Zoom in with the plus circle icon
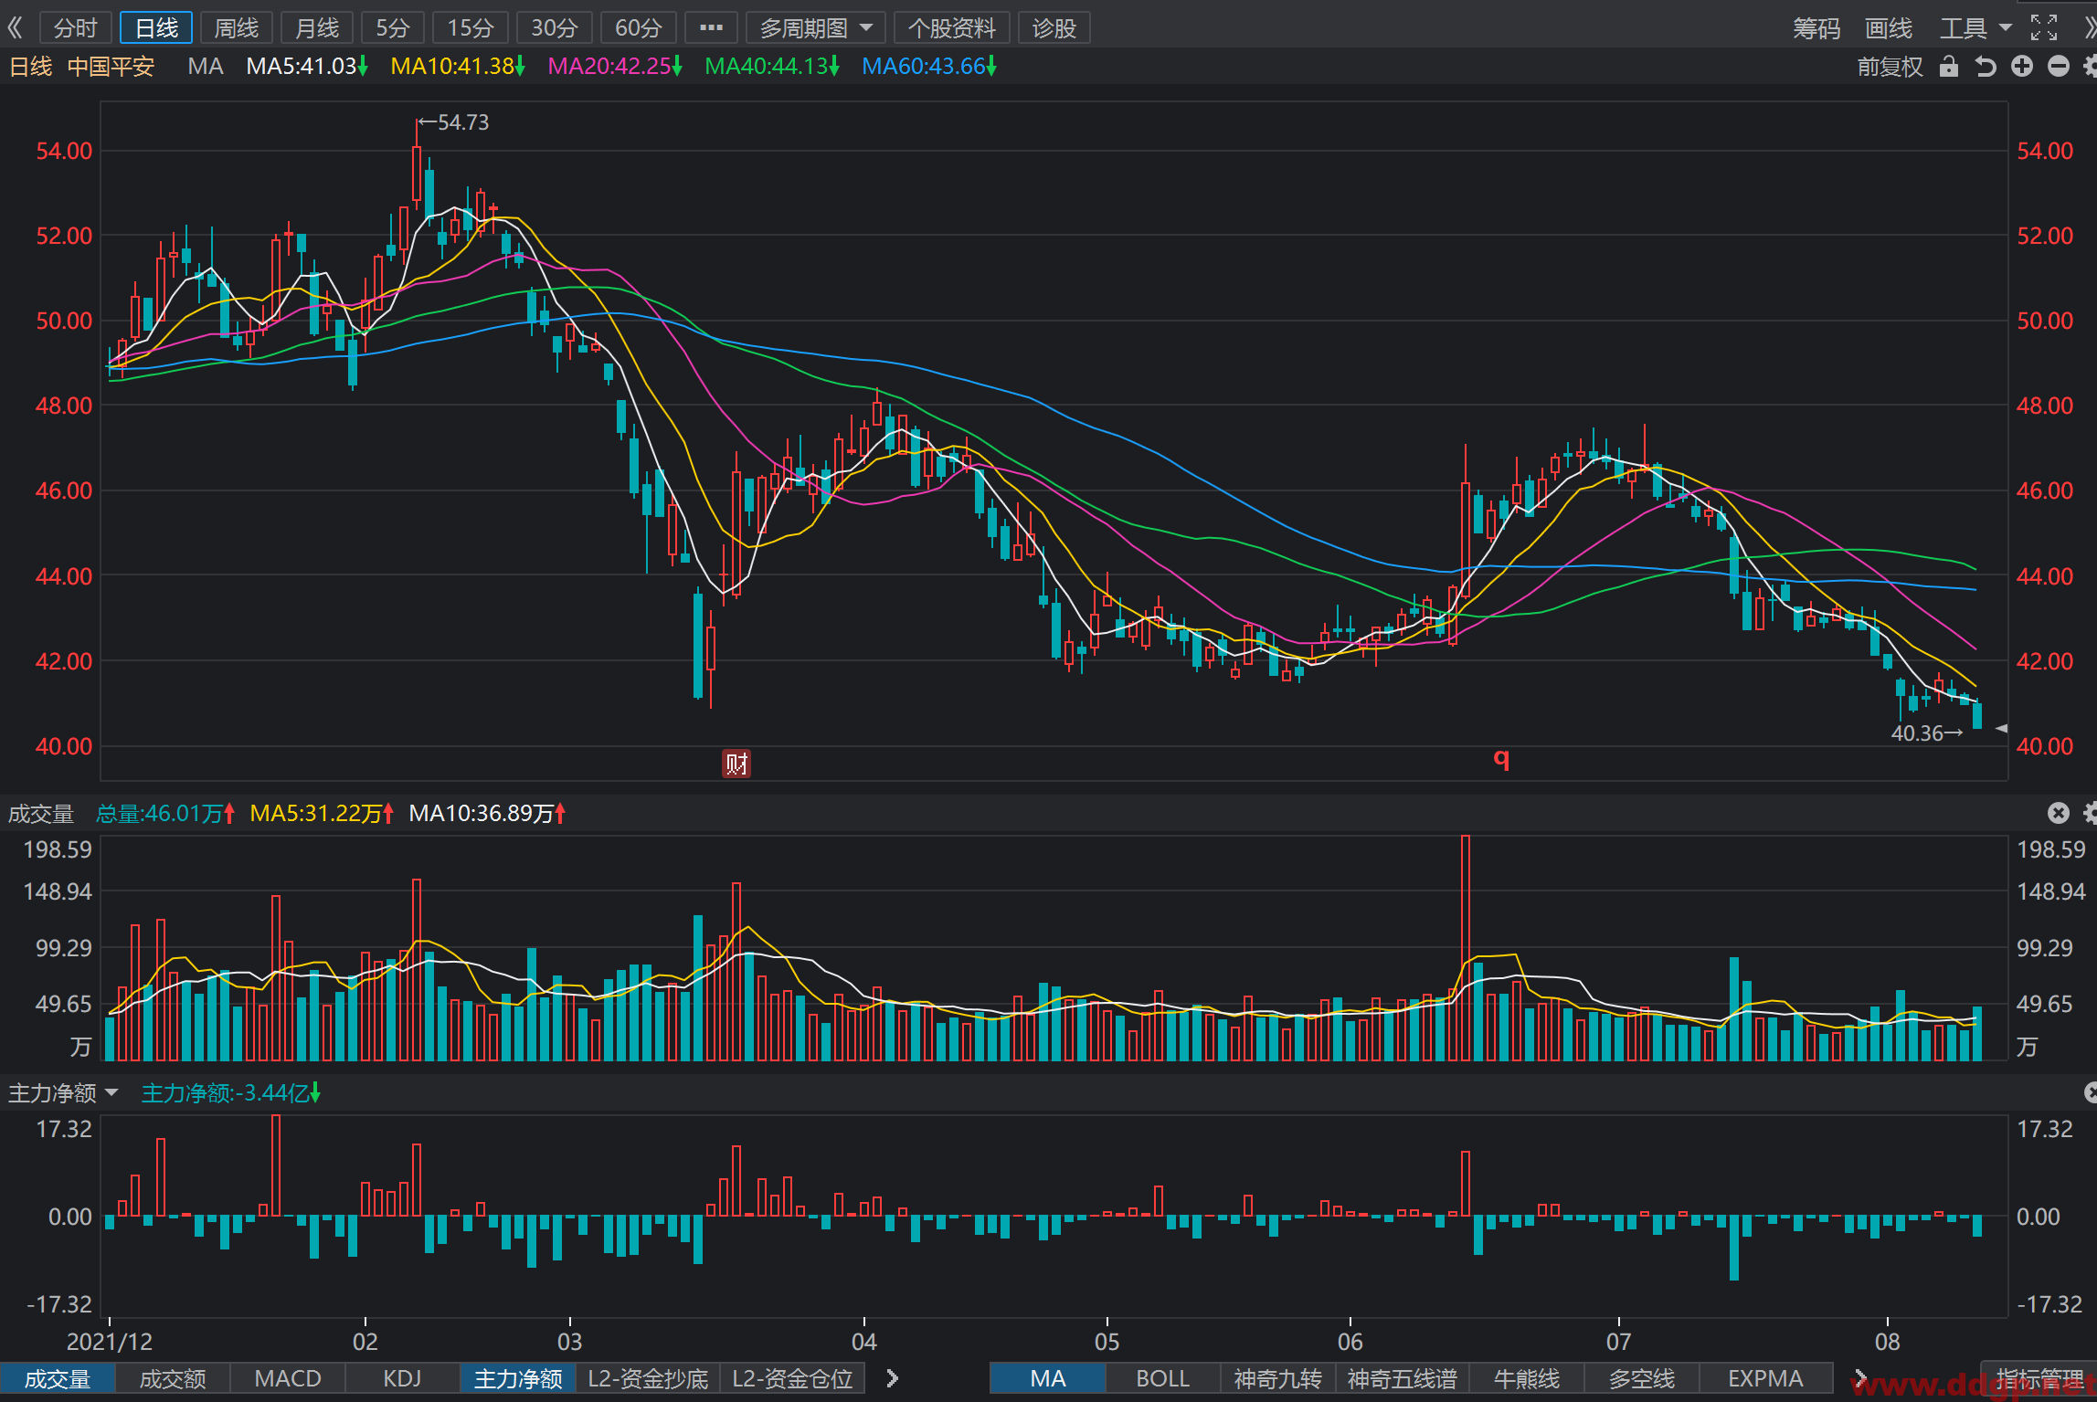Screen dimensions: 2097x1402 (x=2022, y=67)
